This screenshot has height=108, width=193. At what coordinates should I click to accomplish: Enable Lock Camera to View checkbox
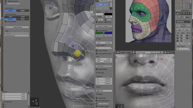coord(96,53)
